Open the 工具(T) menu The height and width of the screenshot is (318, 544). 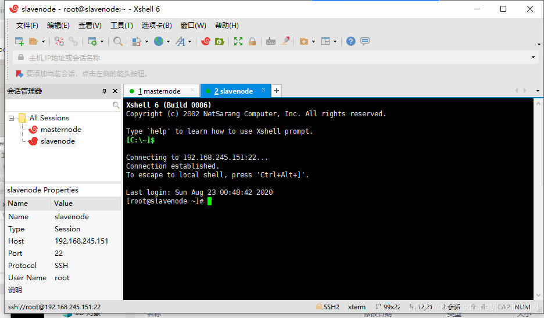pyautogui.click(x=121, y=26)
